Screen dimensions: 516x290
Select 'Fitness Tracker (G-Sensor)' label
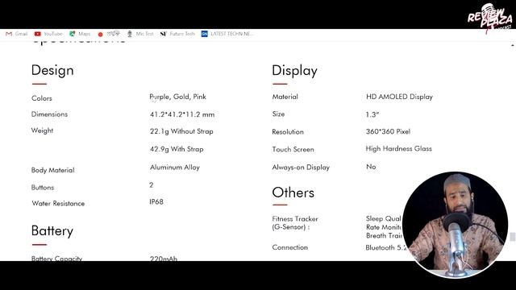pyautogui.click(x=295, y=223)
